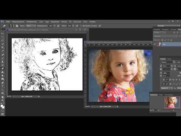Select the Healing Brush tool
This screenshot has width=181, height=136.
pos(2,55)
